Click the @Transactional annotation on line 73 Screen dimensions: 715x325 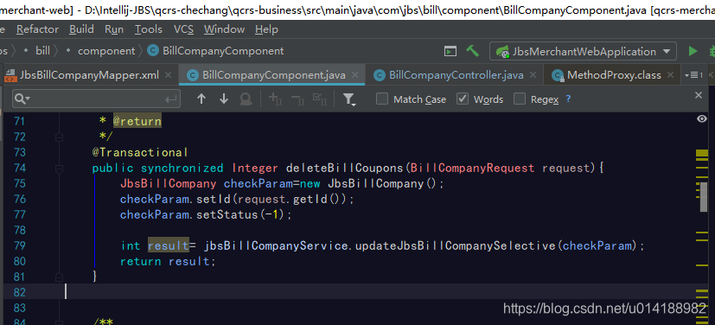click(x=140, y=152)
